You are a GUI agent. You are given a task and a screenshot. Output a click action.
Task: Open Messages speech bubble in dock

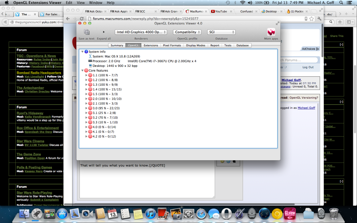click(214, 214)
